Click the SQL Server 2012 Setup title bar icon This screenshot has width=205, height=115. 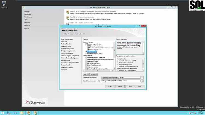61,26
